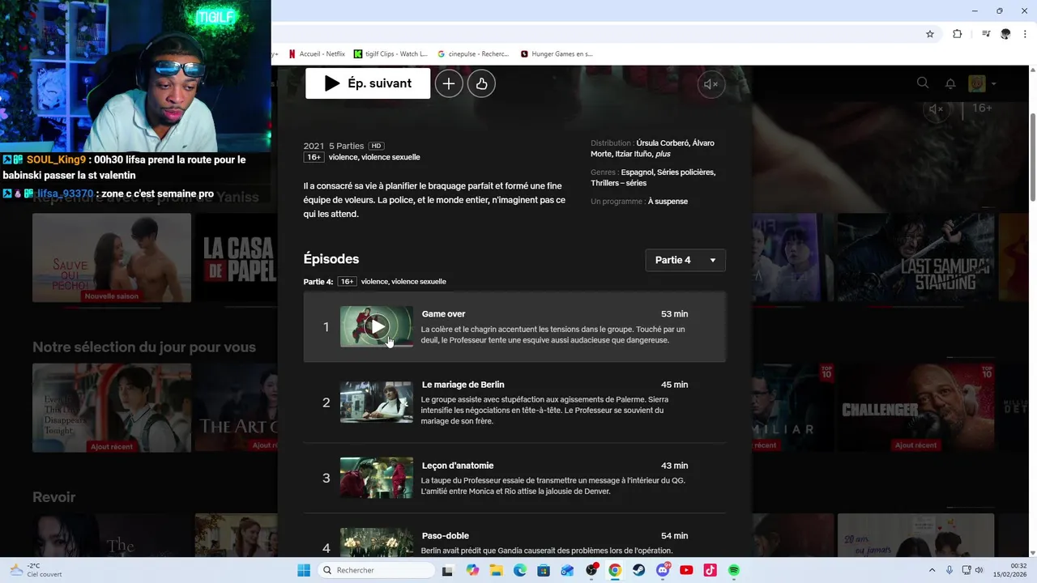Screen dimensions: 1037x583
Task: Switch to Chrome in taskbar
Action: tap(615, 570)
